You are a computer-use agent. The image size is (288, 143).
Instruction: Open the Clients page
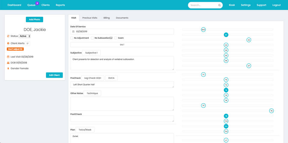(x=46, y=5)
